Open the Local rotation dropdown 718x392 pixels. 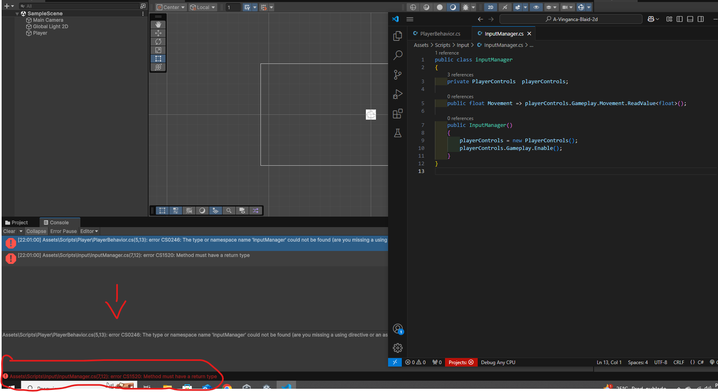[x=203, y=7]
